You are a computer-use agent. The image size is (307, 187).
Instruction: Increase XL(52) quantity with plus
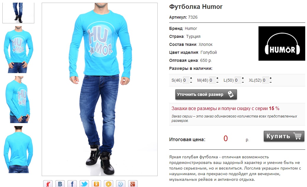pos(271,78)
